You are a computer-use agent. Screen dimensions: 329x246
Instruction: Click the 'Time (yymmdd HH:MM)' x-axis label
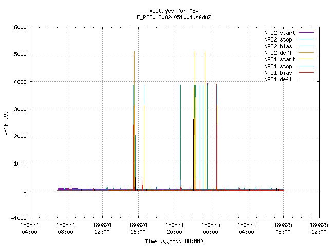[174, 241]
